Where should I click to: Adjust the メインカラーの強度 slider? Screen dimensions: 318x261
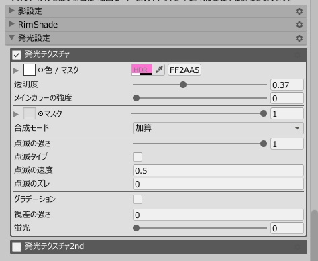[200, 98]
